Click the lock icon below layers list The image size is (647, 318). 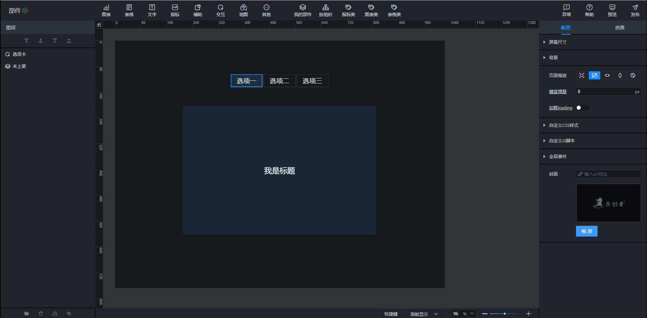pyautogui.click(x=55, y=314)
